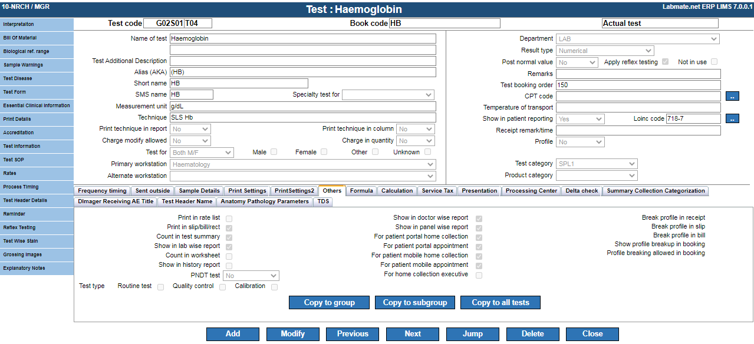Click Copy to all tests button
Image resolution: width=754 pixels, height=344 pixels.
[x=501, y=303]
